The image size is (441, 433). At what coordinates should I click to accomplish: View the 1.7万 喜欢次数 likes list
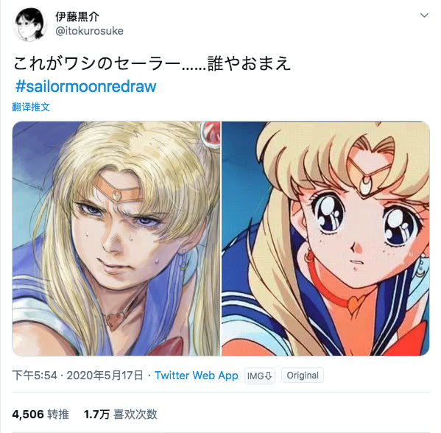[x=121, y=414]
